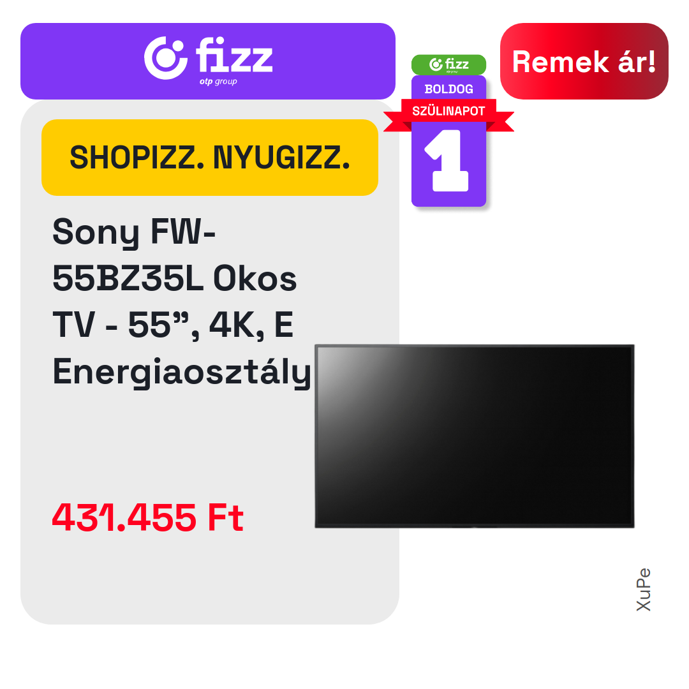This screenshot has height=689, width=689.
Task: Open the Sony FW-55BZ35L product title
Action: pos(181,302)
